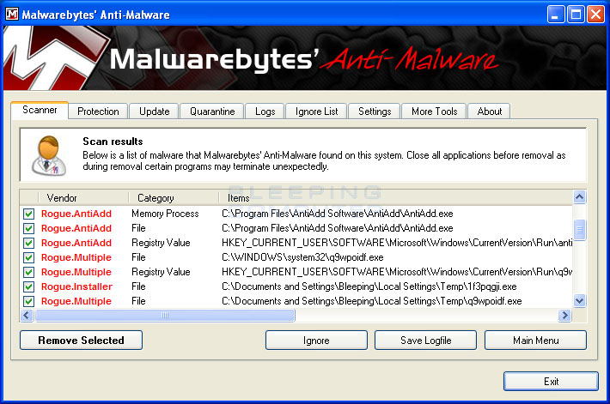Click the vertical scrollbar thumb
610x404 pixels.
[579, 230]
